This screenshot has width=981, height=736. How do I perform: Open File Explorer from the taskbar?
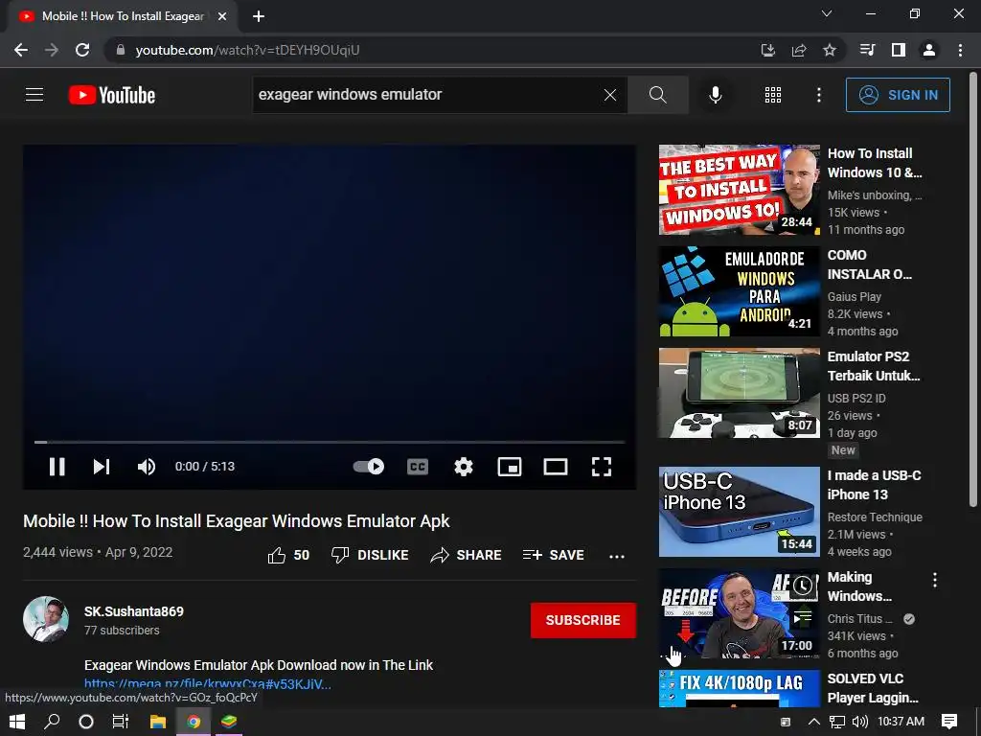[158, 722]
